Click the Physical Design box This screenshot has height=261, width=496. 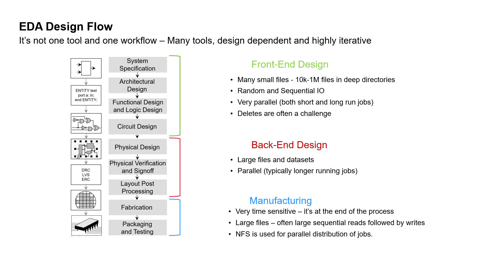(138, 147)
